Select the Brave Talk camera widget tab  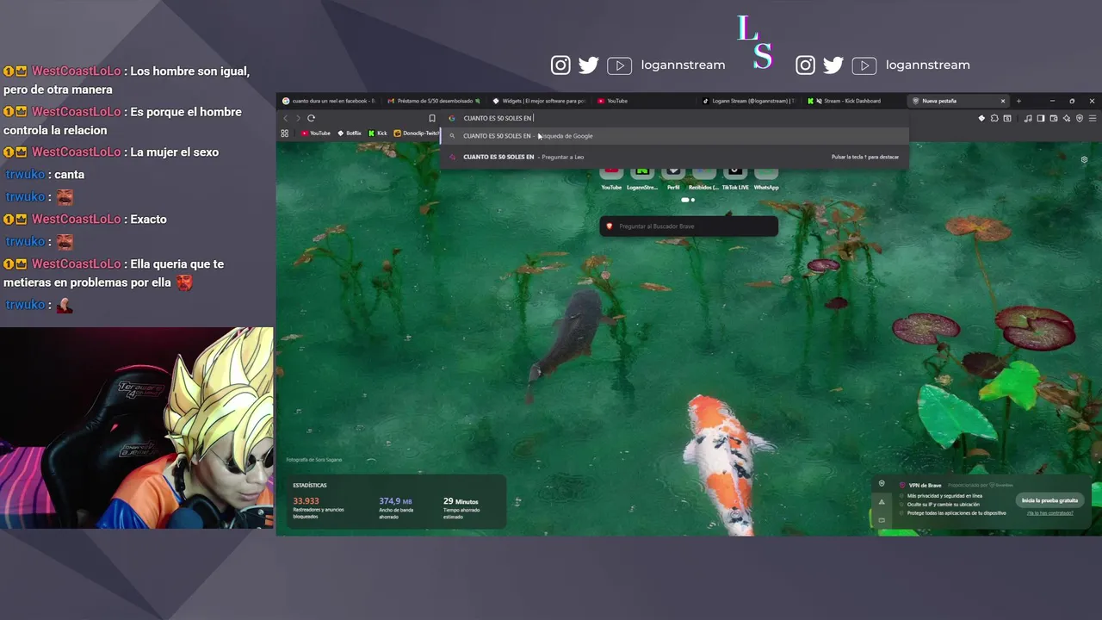pyautogui.click(x=882, y=520)
